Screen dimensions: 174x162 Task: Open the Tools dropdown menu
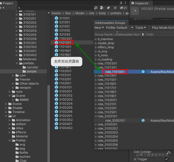(x=140, y=27)
